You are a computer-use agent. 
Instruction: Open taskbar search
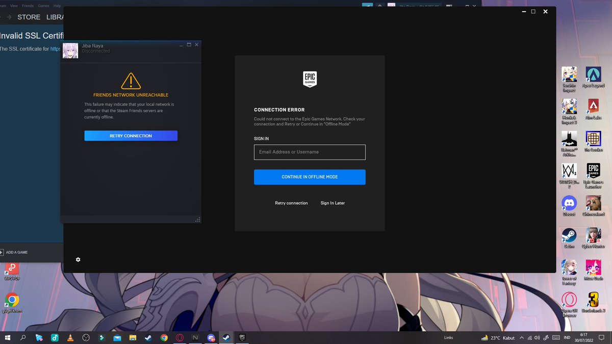[23, 337]
